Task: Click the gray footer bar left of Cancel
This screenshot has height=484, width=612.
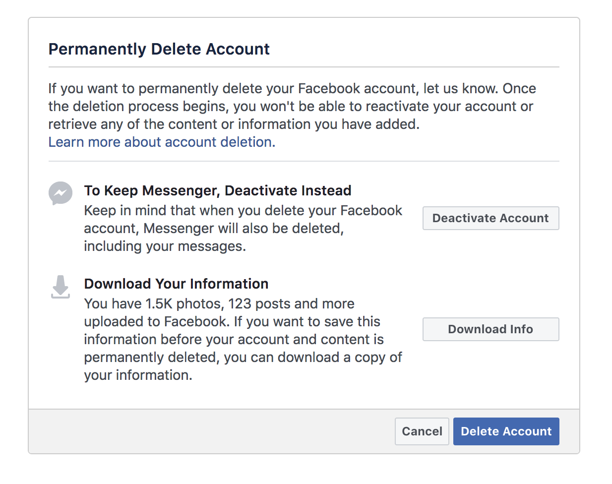Action: (x=212, y=431)
